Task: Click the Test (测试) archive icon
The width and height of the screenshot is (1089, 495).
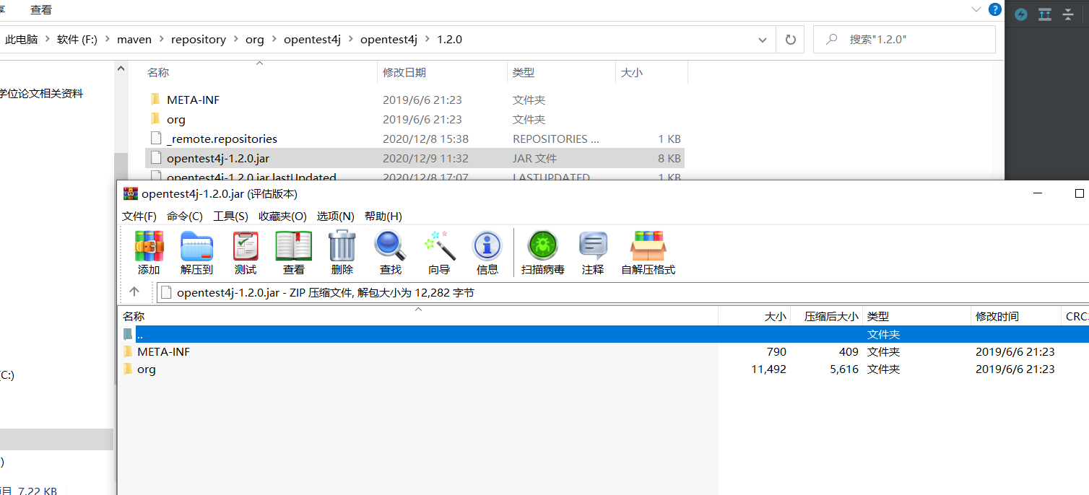Action: [246, 246]
